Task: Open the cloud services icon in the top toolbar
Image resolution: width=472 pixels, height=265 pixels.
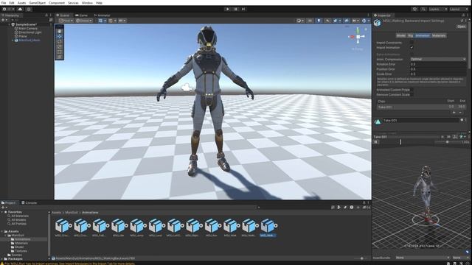Action: pos(20,9)
